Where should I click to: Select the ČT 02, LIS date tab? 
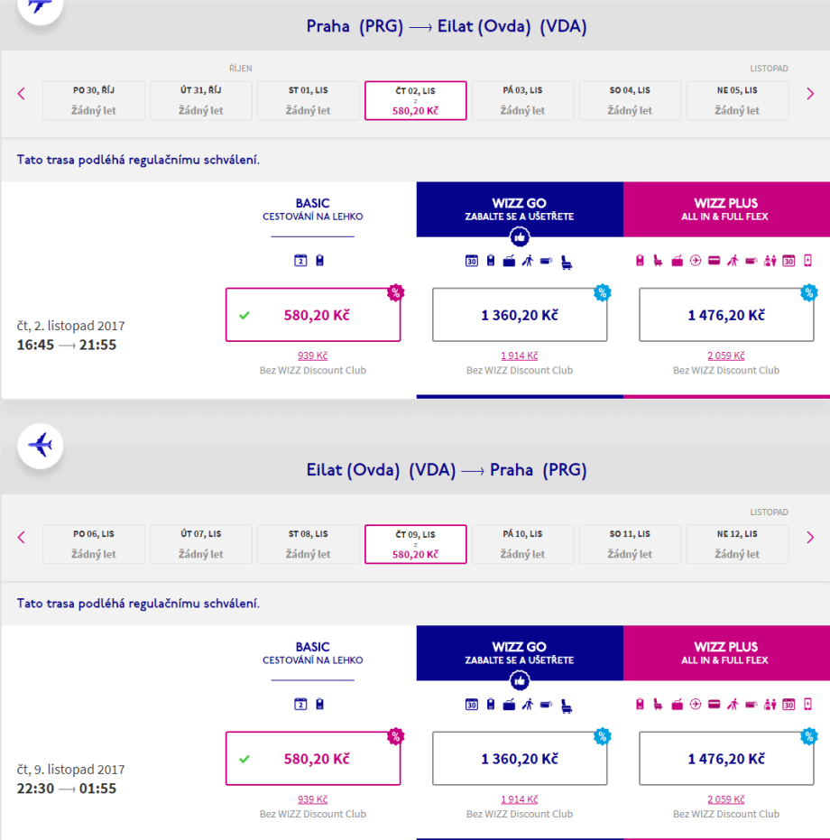pos(416,100)
